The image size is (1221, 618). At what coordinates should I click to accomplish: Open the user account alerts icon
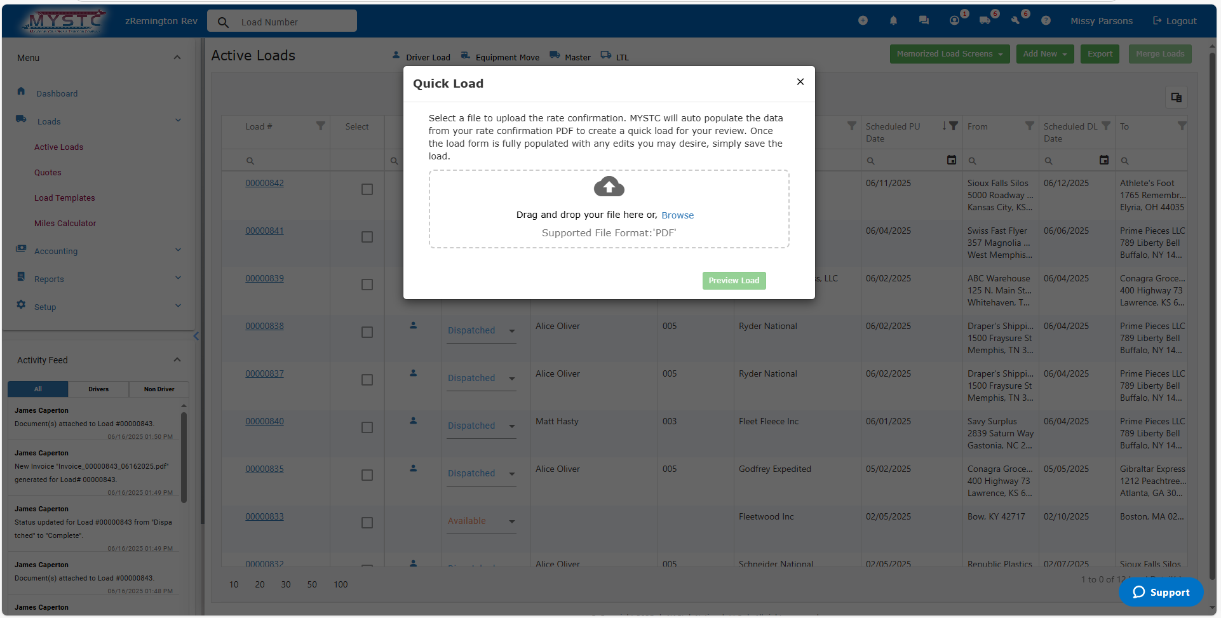(x=954, y=21)
